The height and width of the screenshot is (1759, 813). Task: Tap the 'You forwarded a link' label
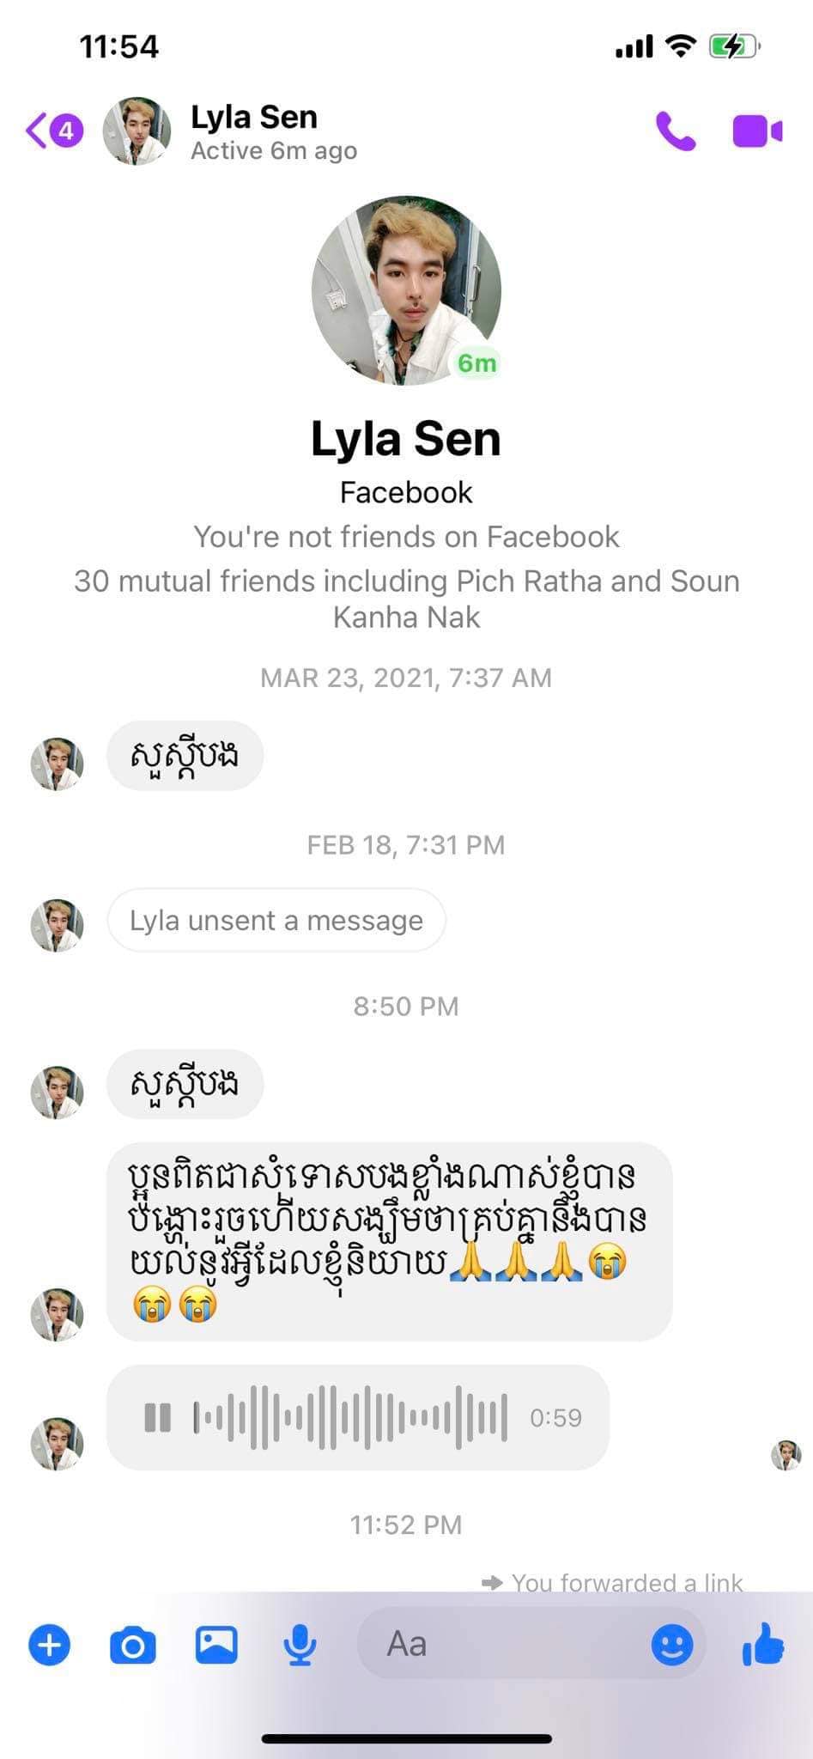pos(627,1582)
